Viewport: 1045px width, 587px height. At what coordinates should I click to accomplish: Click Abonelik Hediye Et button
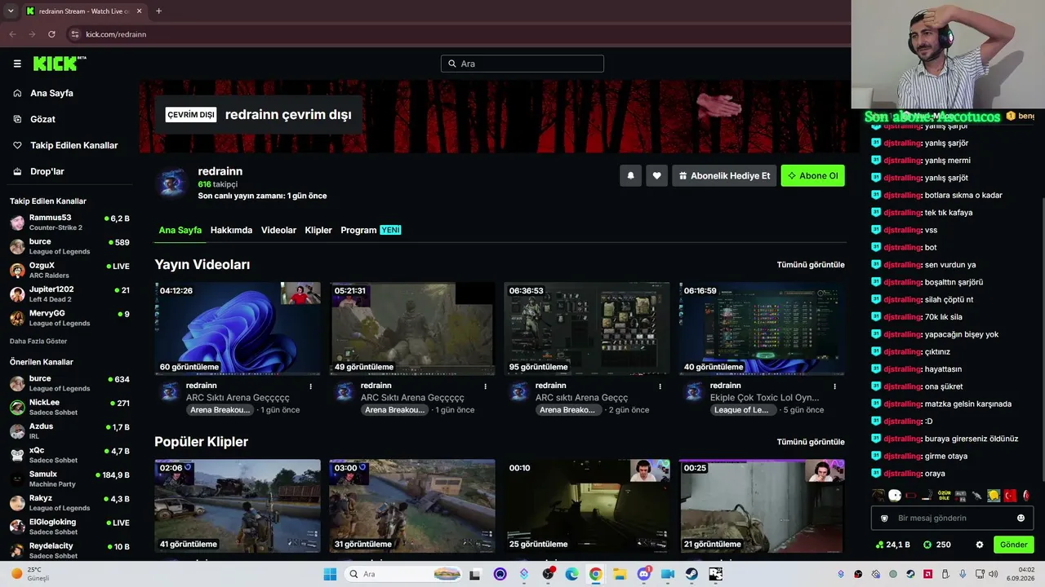[x=724, y=175]
